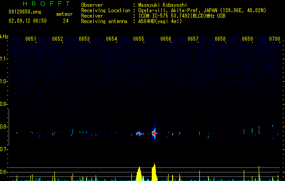Image resolution: width=285 pixels, height=181 pixels.
Task: Click the 0651 time marker
Action: (31, 39)
